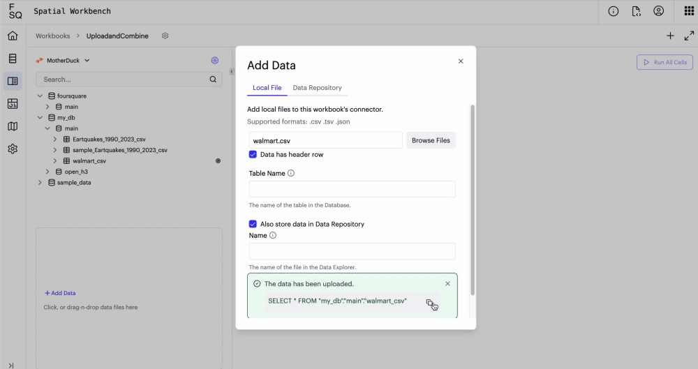Viewport: 698px width, 369px height.
Task: Click the FSQ logo
Action: (x=15, y=12)
